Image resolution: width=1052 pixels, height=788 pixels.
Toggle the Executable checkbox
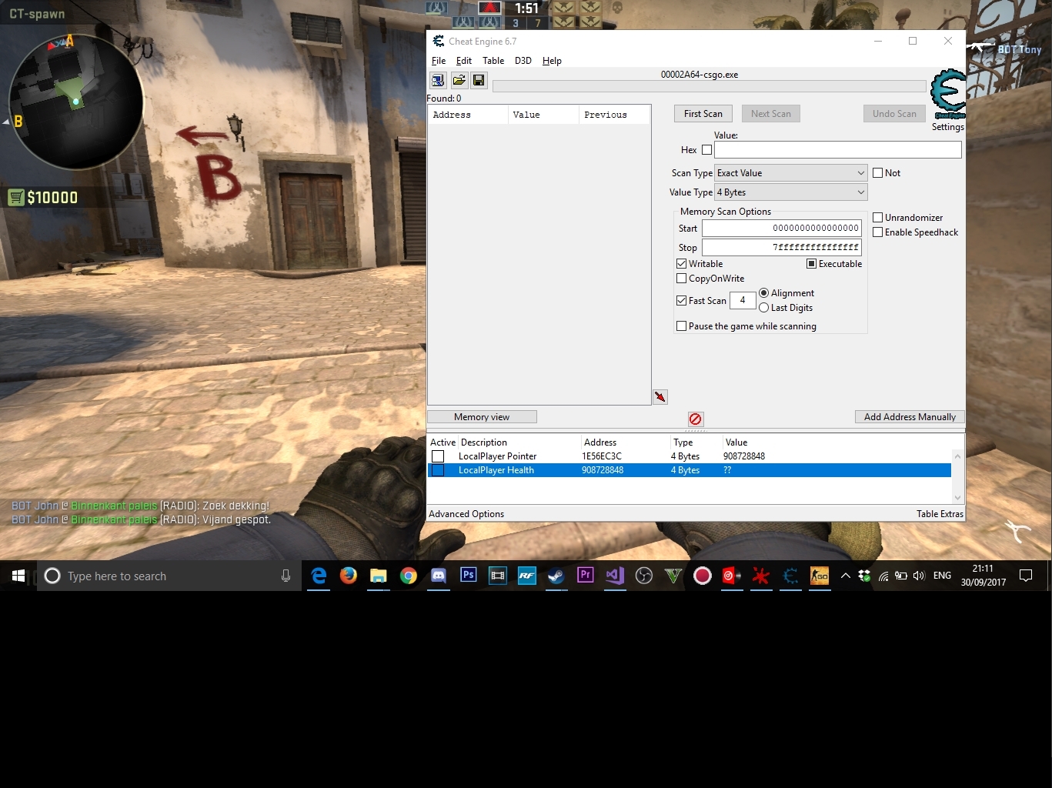[x=811, y=264]
